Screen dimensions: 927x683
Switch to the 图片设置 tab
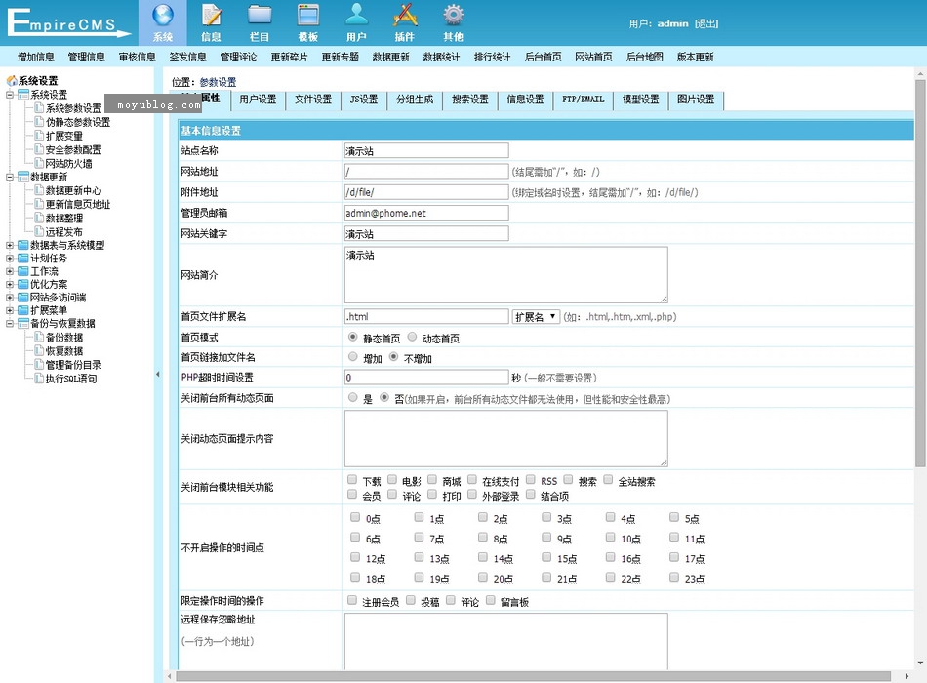696,100
